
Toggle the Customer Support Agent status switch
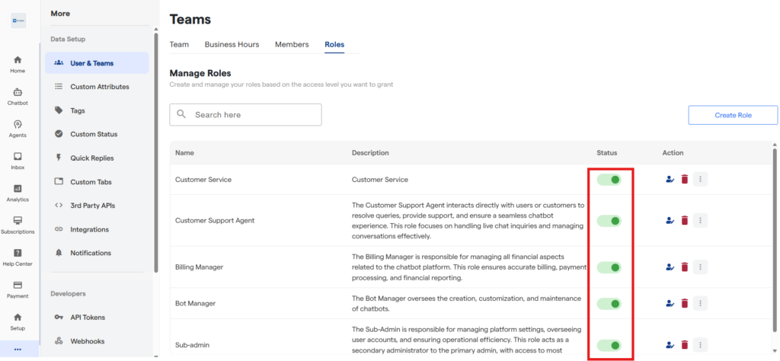(x=609, y=220)
